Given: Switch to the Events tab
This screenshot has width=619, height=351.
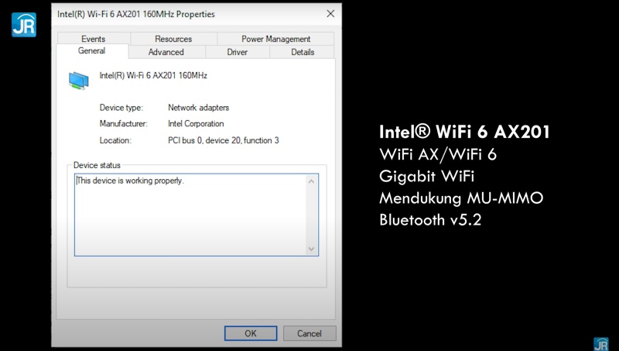Looking at the screenshot, I should [93, 39].
